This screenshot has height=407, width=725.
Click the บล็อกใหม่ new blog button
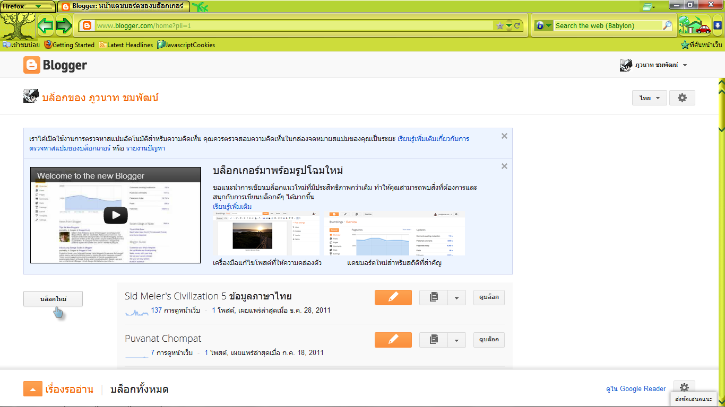(x=53, y=299)
